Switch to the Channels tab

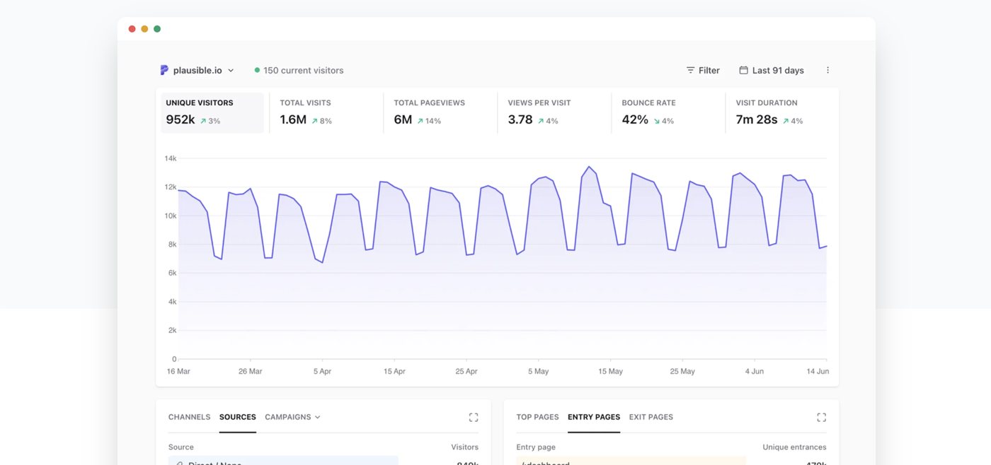point(189,417)
